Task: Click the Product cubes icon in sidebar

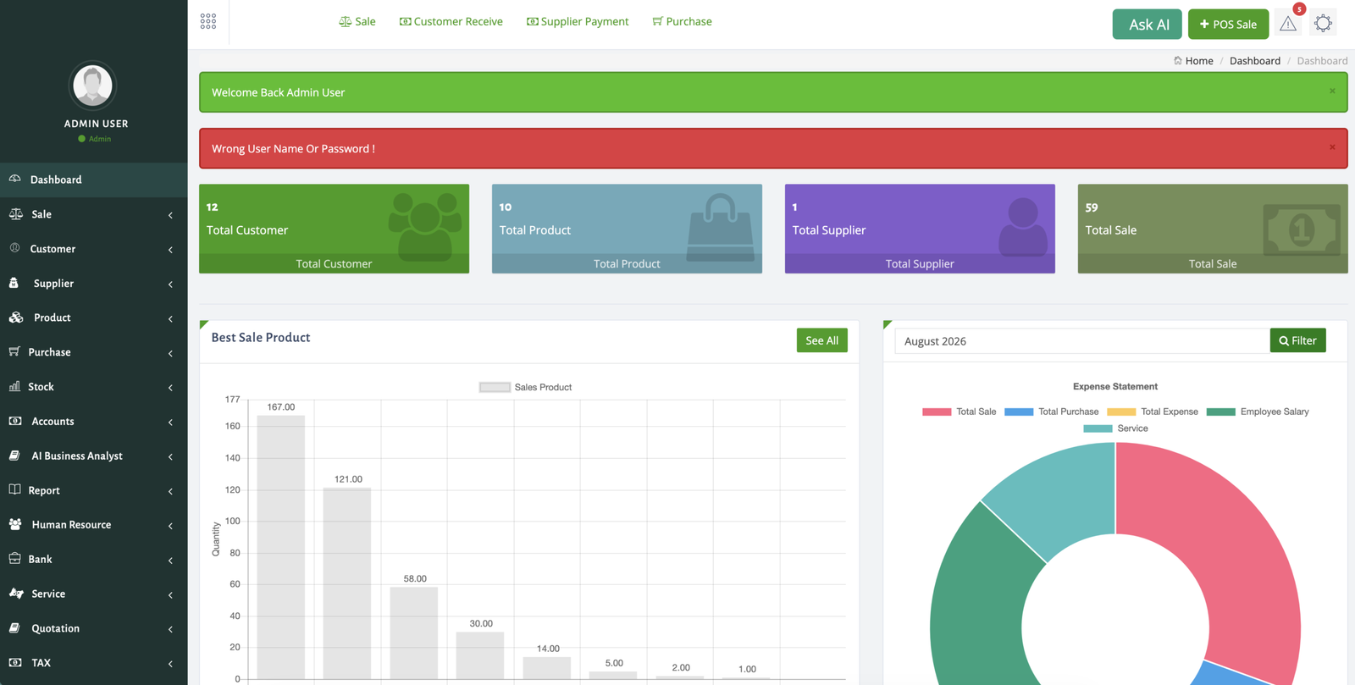Action: point(16,318)
